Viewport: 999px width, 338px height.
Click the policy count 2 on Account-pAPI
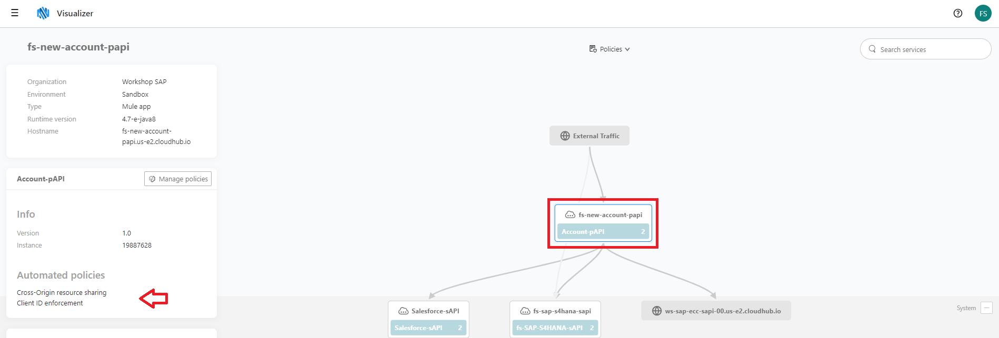tap(643, 231)
